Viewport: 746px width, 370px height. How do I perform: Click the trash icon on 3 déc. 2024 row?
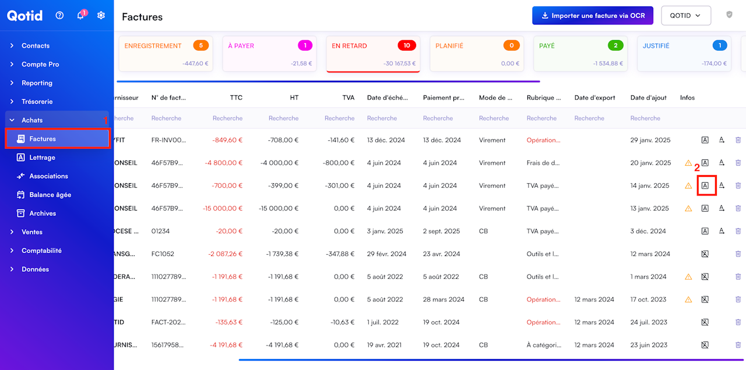point(738,232)
